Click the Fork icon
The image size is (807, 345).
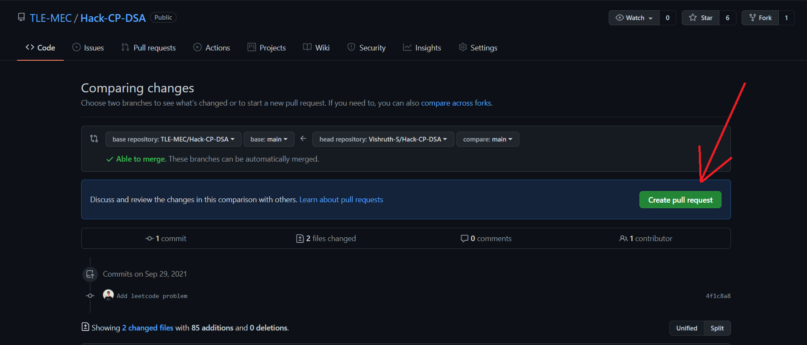[x=753, y=18]
